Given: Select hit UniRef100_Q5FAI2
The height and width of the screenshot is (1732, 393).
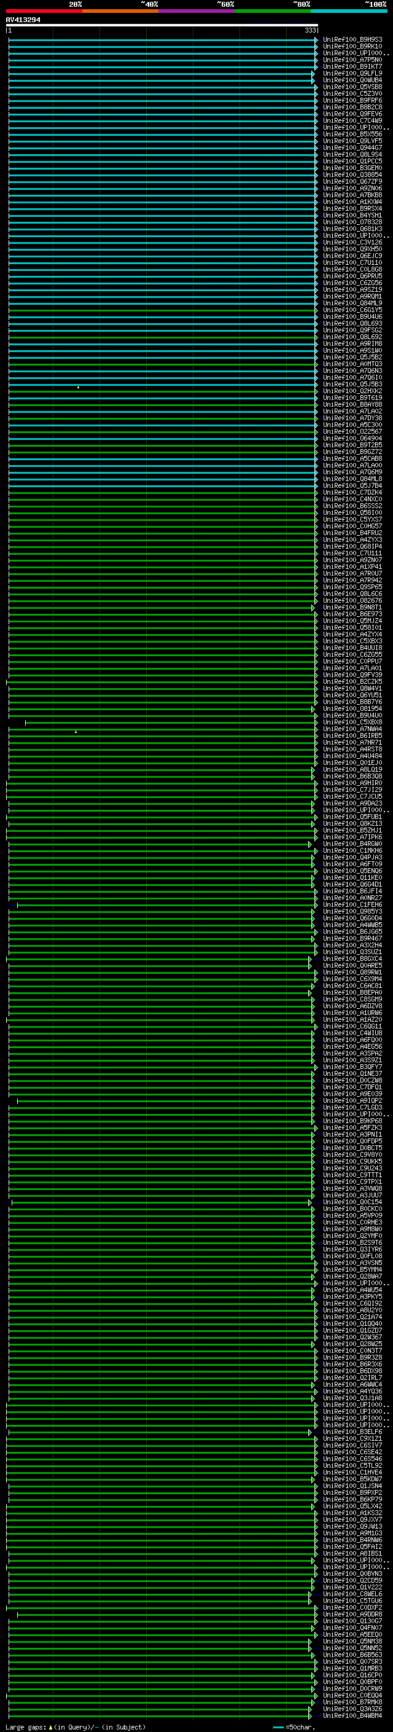Looking at the screenshot, I should (352, 1546).
